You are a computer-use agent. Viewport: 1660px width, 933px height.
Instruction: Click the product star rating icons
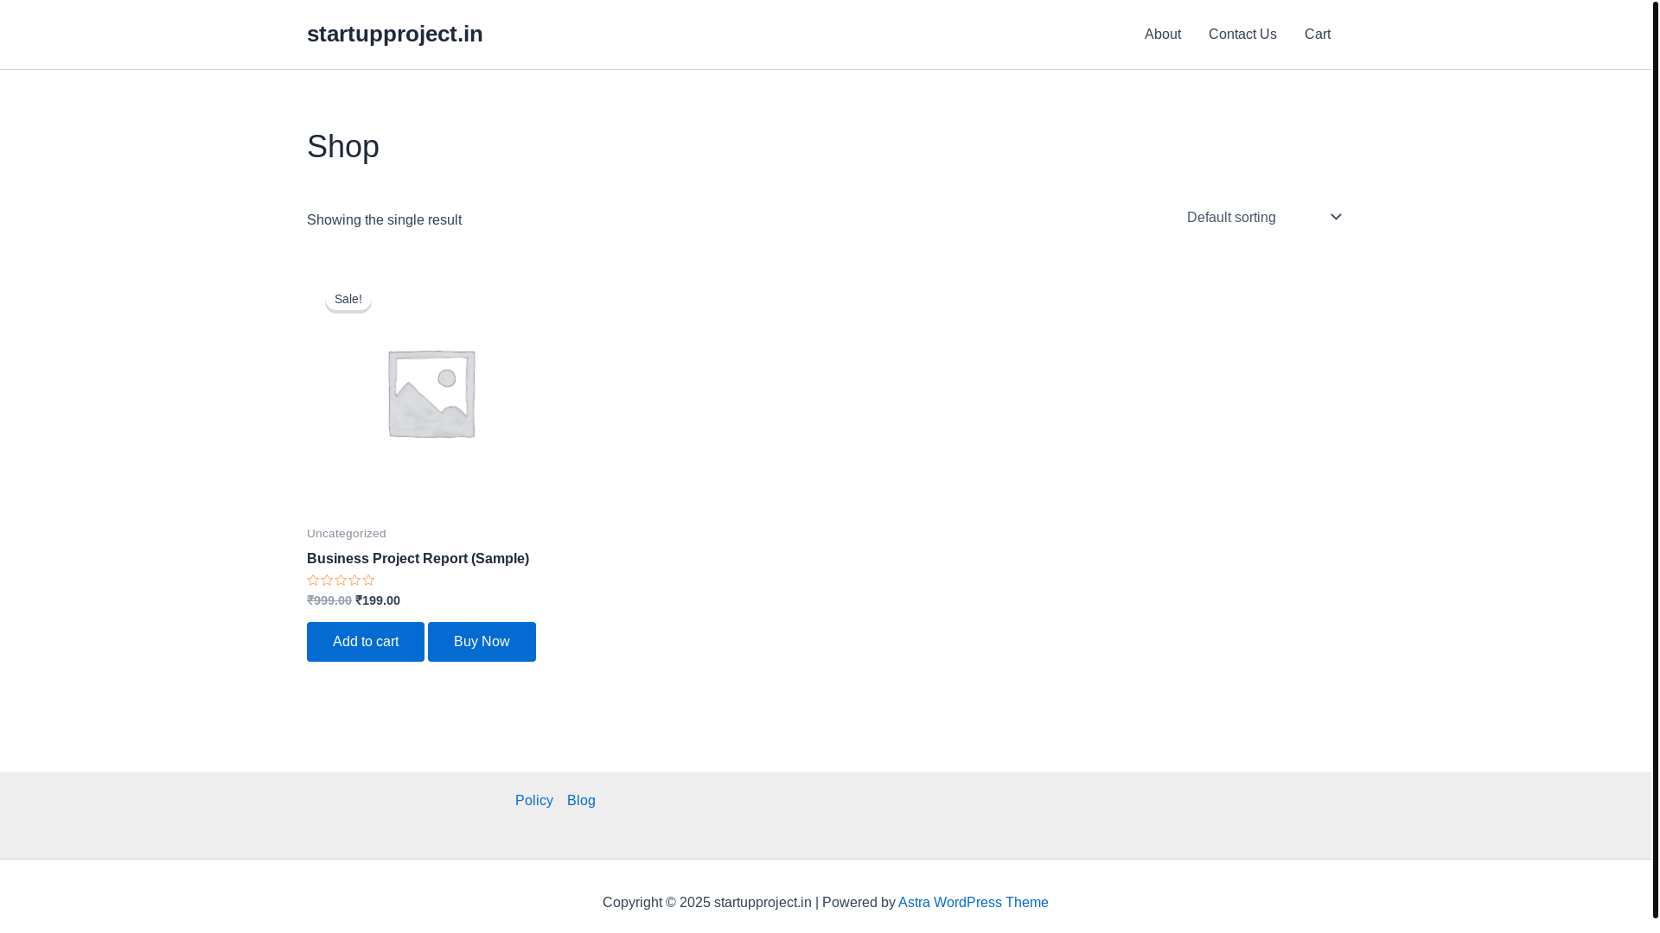pos(341,581)
